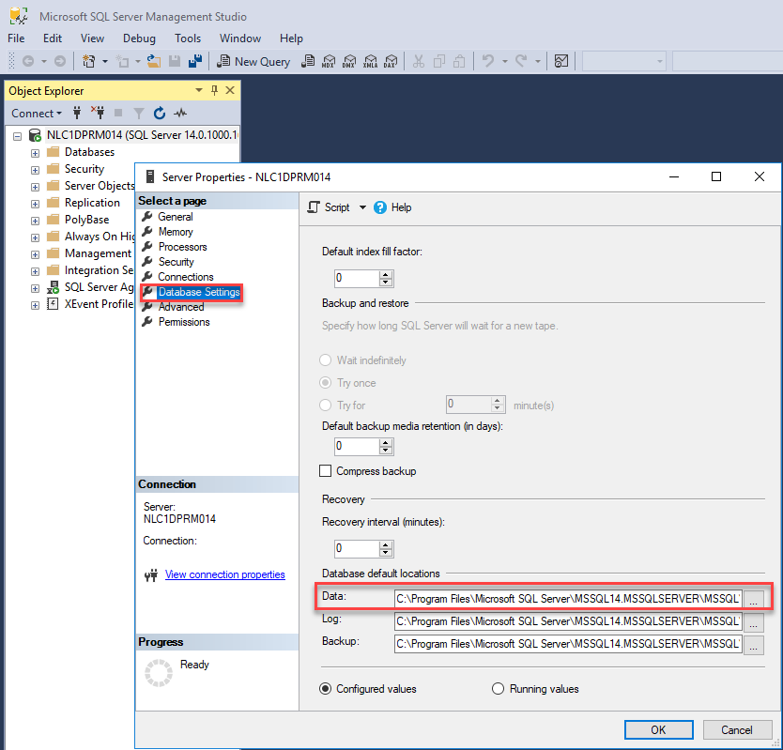
Task: Browse for the Log default location
Action: 754,621
